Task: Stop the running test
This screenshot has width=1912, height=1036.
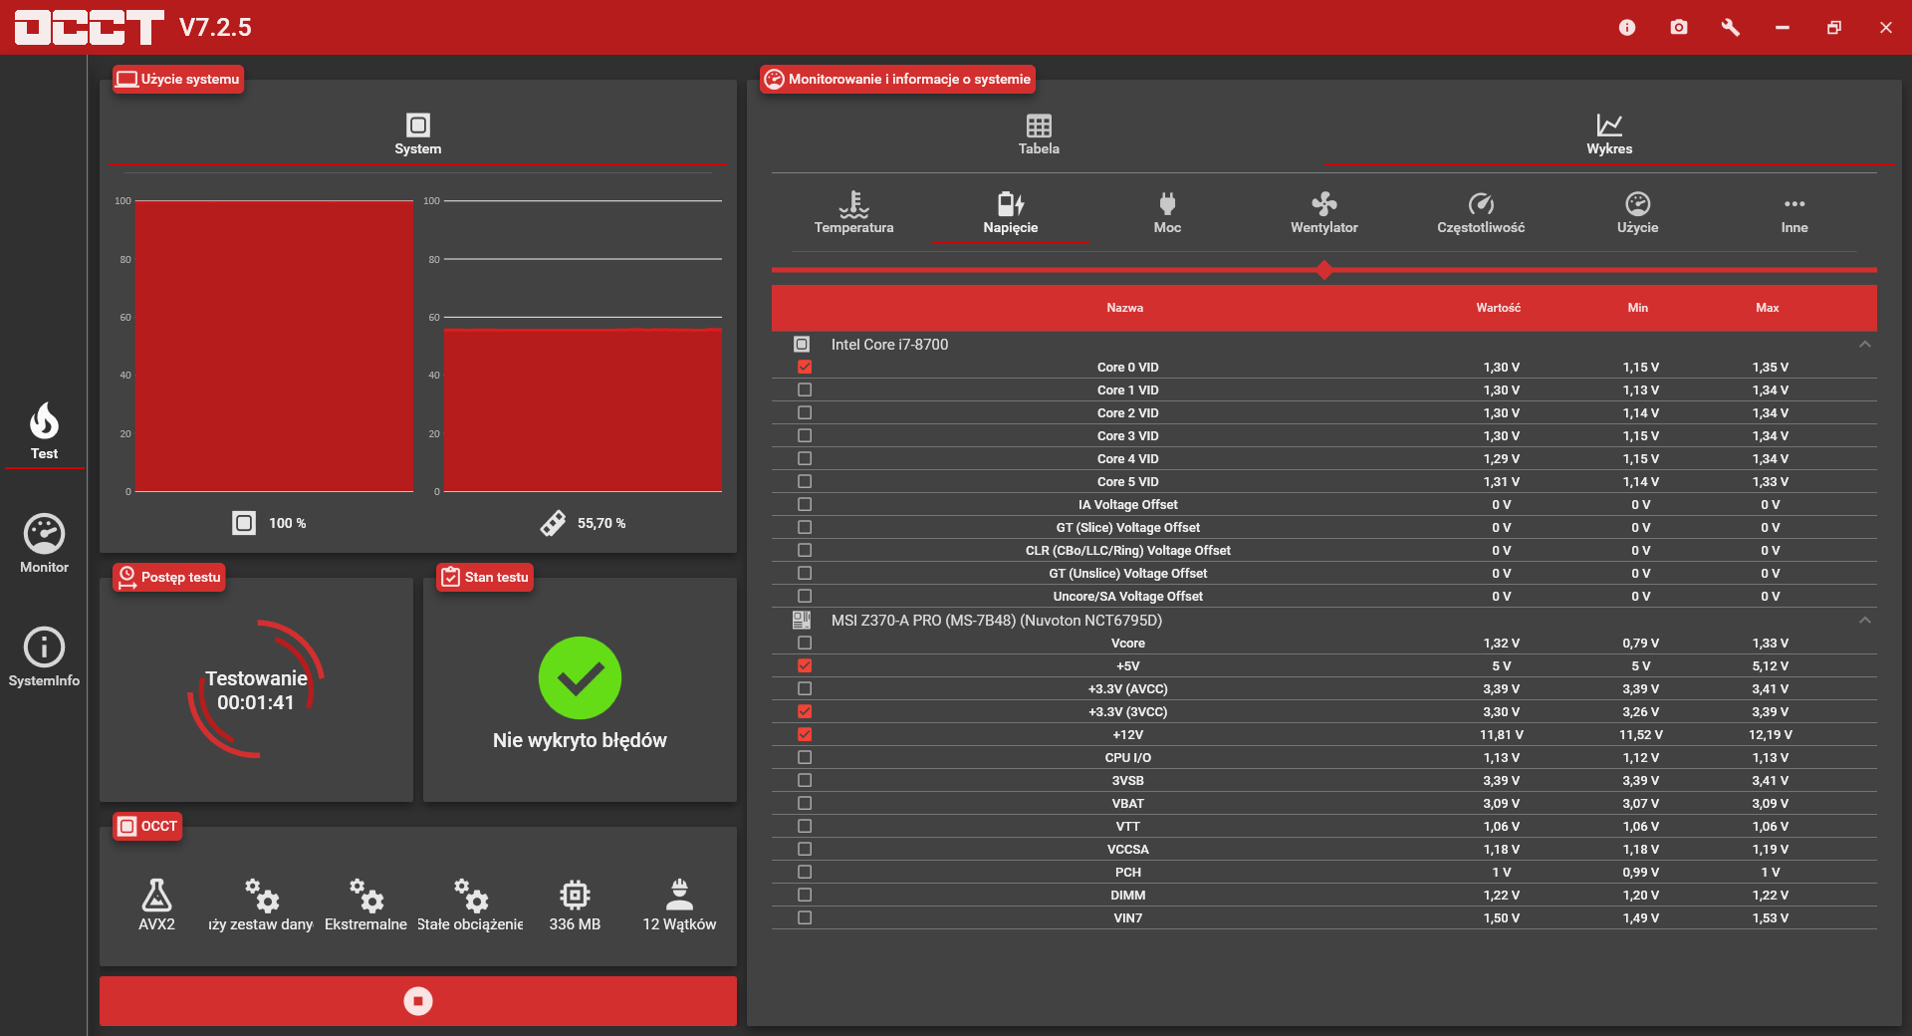Action: 418,1001
